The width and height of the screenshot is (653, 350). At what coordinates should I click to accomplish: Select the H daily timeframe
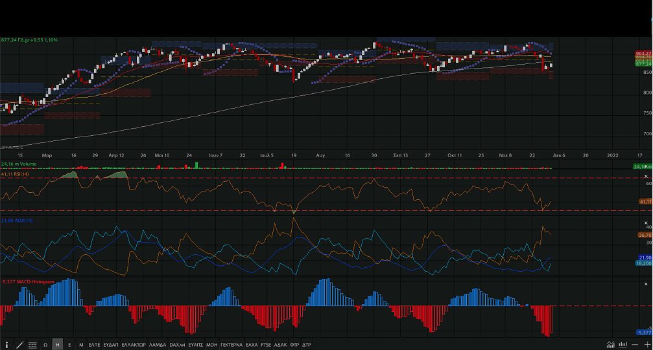pos(57,345)
